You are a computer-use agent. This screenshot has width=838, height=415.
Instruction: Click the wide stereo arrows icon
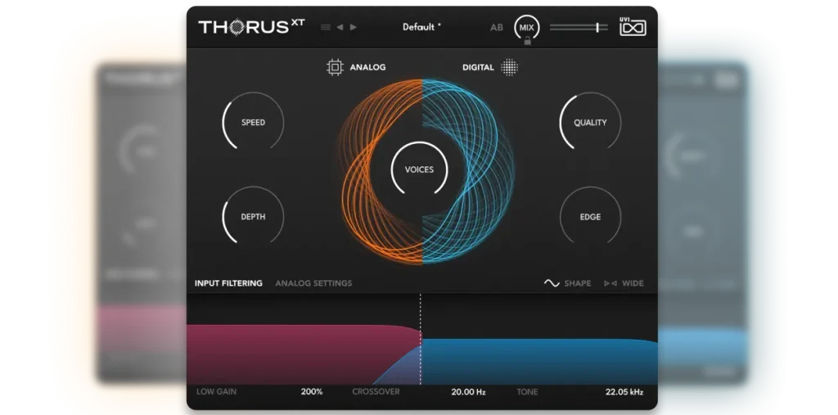(610, 283)
